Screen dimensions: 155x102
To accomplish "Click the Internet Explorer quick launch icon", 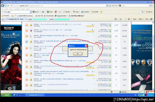I will coord(17,95).
